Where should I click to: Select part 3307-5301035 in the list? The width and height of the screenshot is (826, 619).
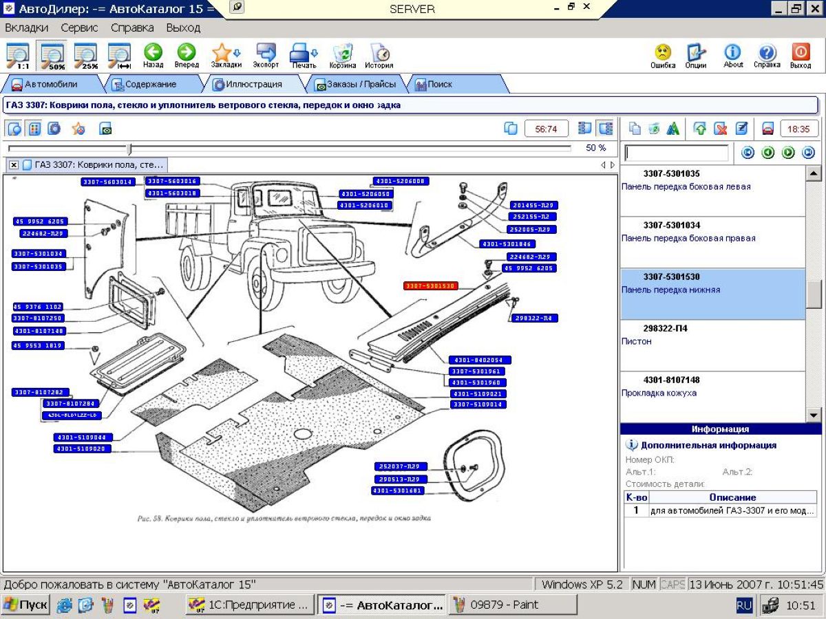(x=712, y=191)
